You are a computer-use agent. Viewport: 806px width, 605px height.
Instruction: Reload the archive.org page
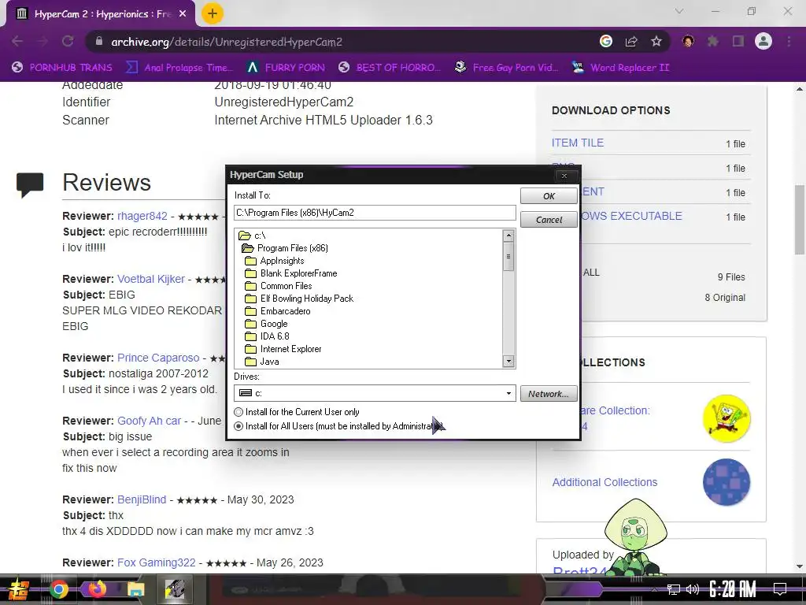pyautogui.click(x=68, y=41)
